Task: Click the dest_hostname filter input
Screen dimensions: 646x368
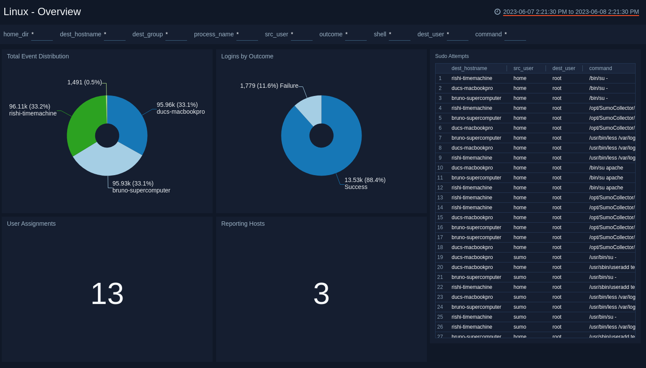Action: pos(114,36)
